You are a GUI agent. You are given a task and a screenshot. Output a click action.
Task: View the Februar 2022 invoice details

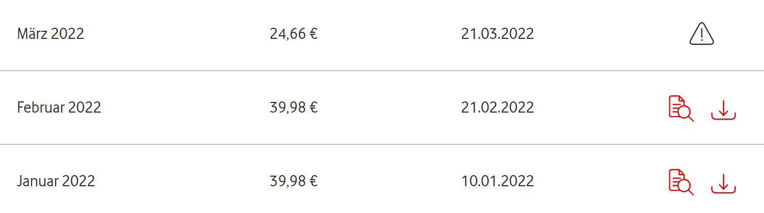pos(681,108)
